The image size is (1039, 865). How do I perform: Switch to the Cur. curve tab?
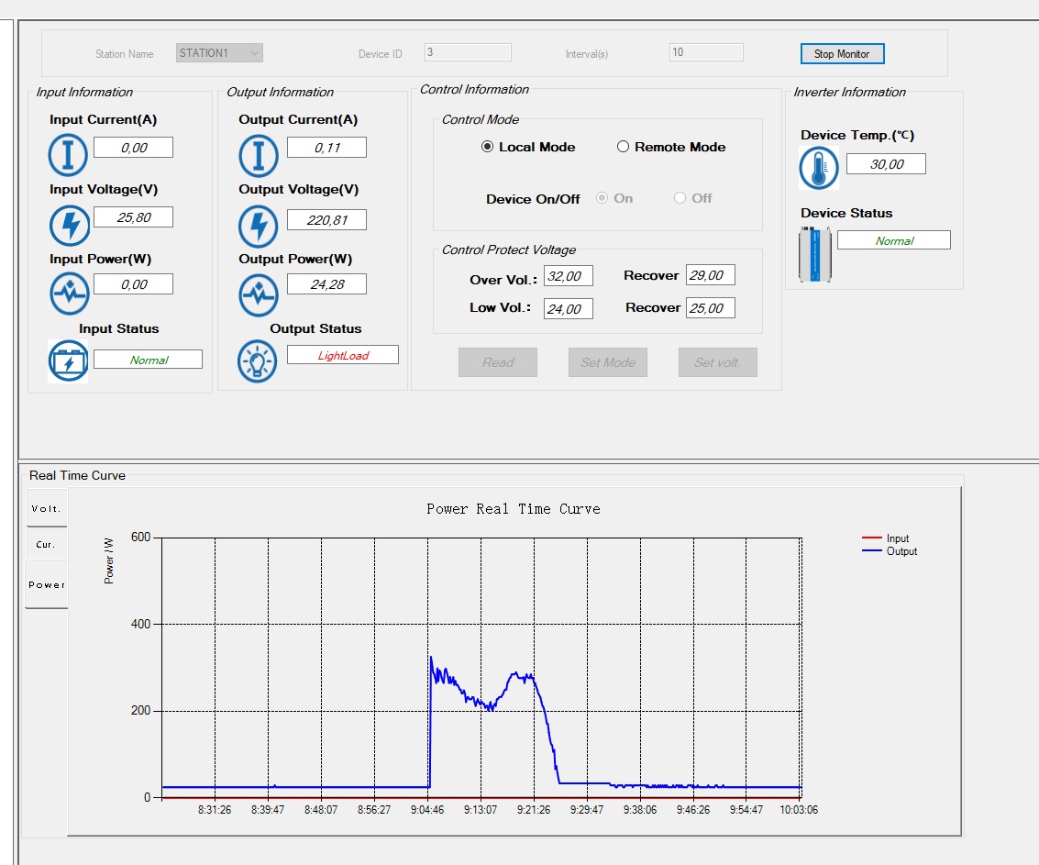(46, 545)
